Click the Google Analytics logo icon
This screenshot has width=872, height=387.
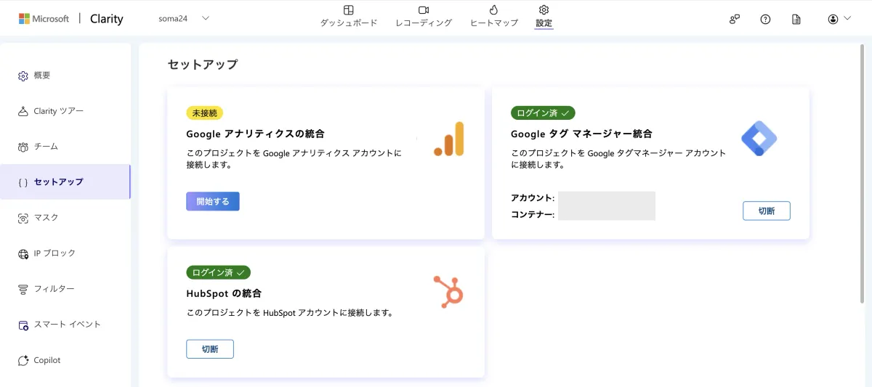tap(449, 139)
